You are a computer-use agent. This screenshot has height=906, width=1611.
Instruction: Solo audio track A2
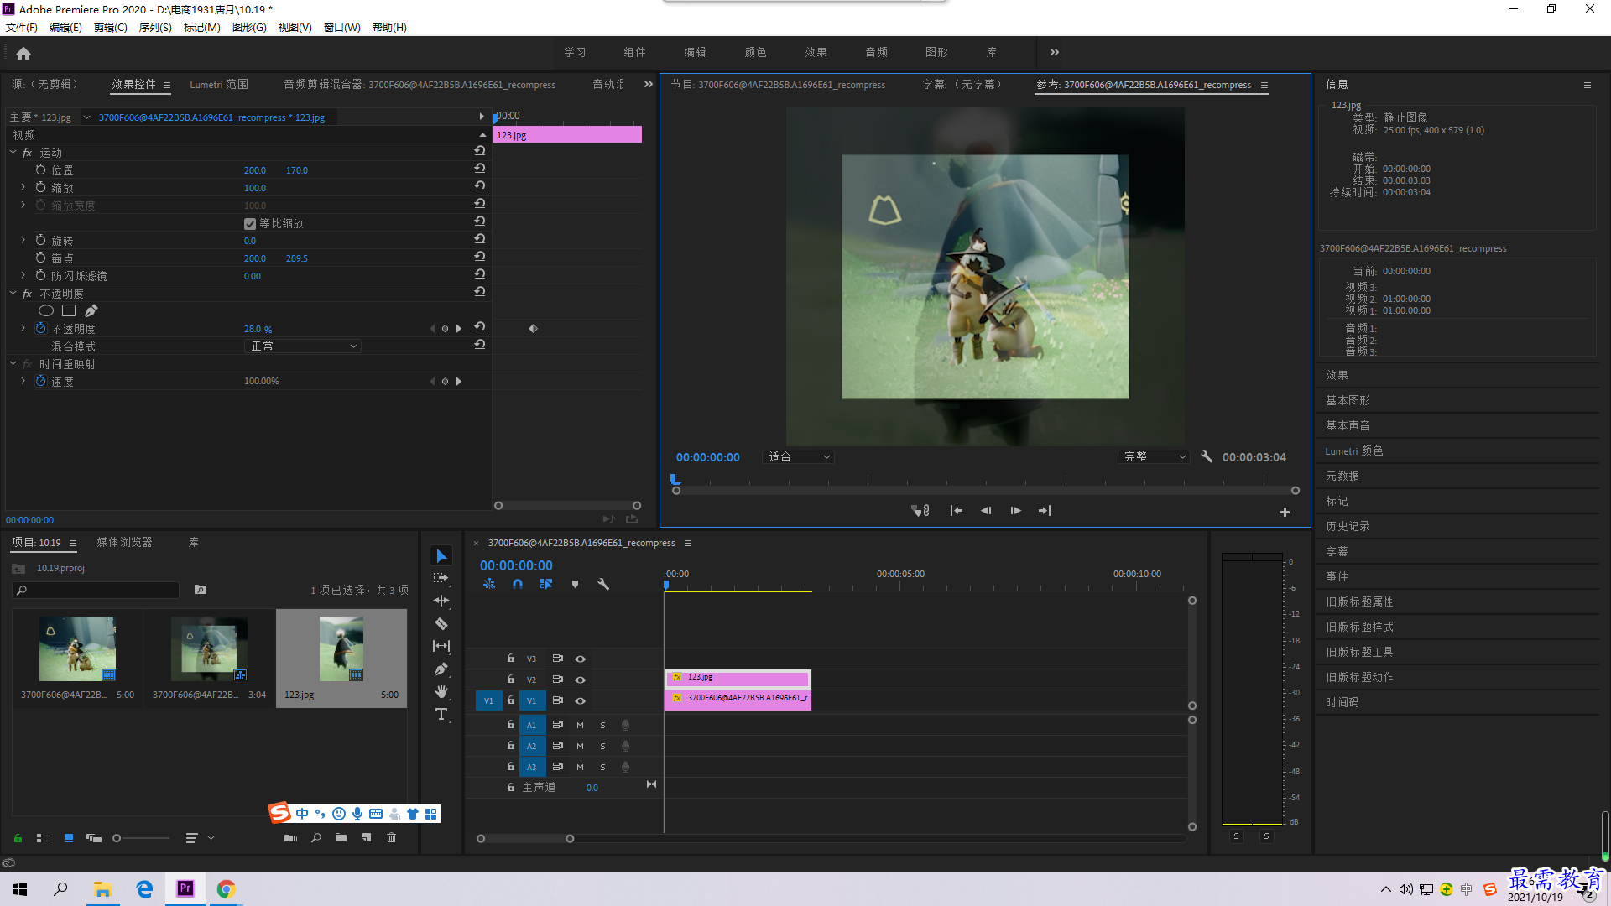pyautogui.click(x=602, y=746)
